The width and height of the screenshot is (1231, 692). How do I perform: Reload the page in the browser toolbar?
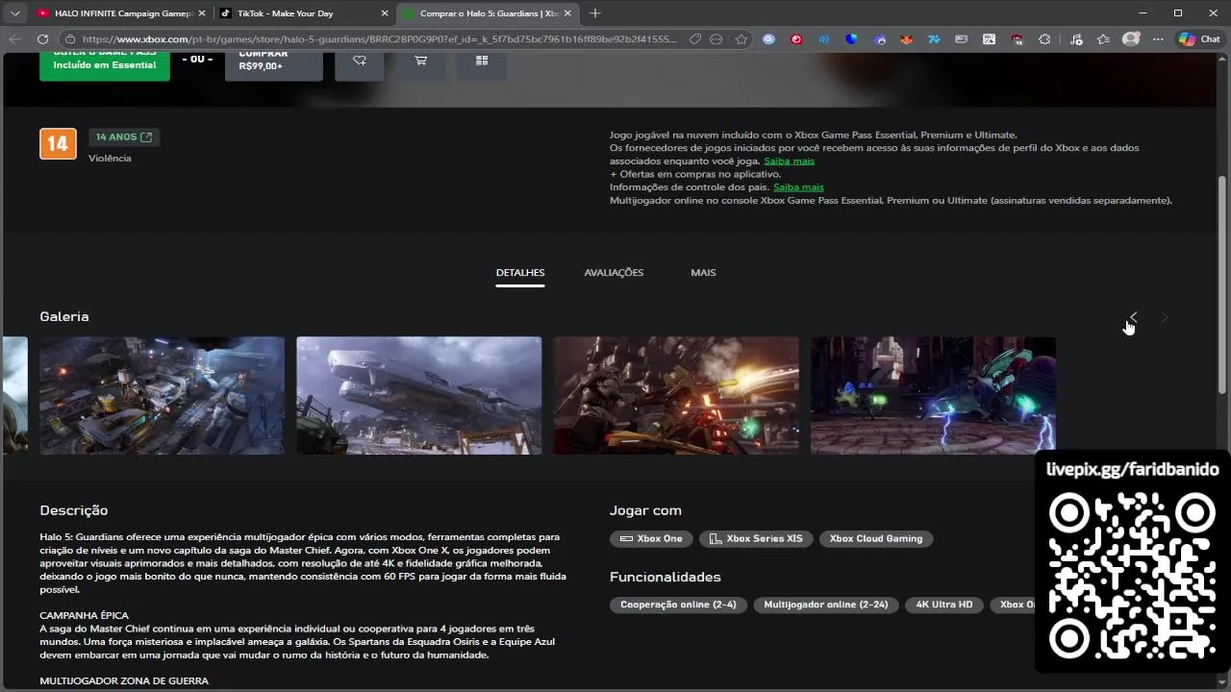[42, 39]
